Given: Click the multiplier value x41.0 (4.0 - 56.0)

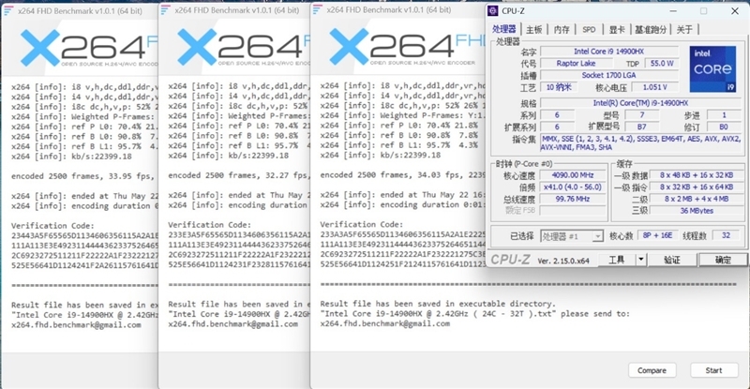Looking at the screenshot, I should click(573, 187).
